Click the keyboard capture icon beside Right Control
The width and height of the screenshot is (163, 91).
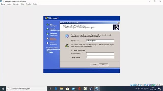(154, 85)
